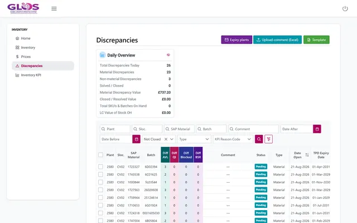This screenshot has height=223, width=357.
Task: Open the Date Before calendar picker
Action: click(136, 139)
